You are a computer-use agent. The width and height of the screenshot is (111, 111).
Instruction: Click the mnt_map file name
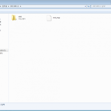pos(56,18)
